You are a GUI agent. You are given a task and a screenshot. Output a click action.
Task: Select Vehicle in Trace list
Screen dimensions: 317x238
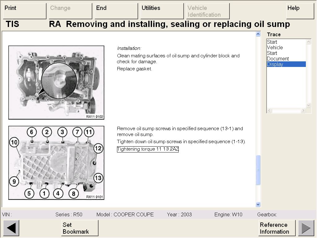(275, 48)
